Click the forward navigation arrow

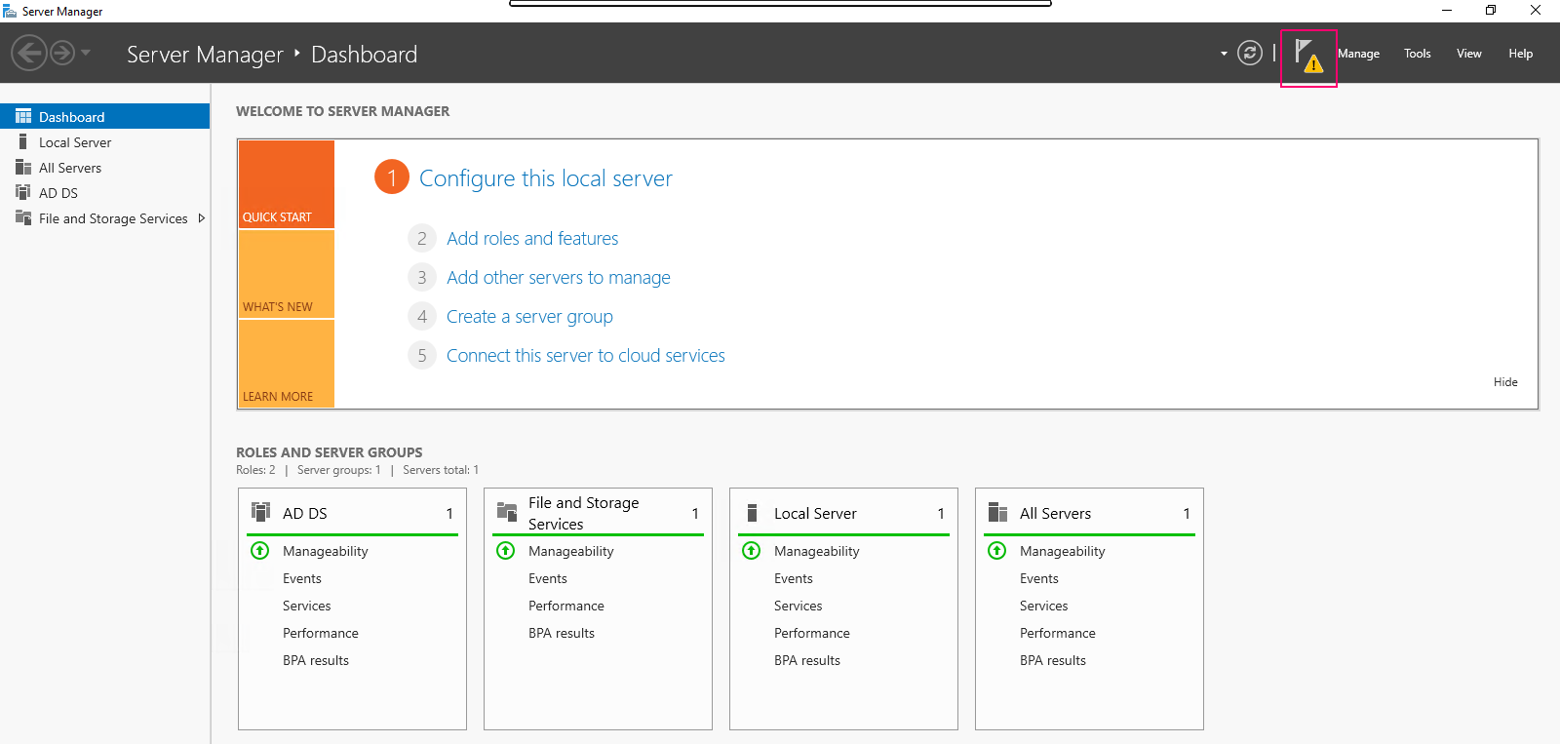pyautogui.click(x=62, y=53)
